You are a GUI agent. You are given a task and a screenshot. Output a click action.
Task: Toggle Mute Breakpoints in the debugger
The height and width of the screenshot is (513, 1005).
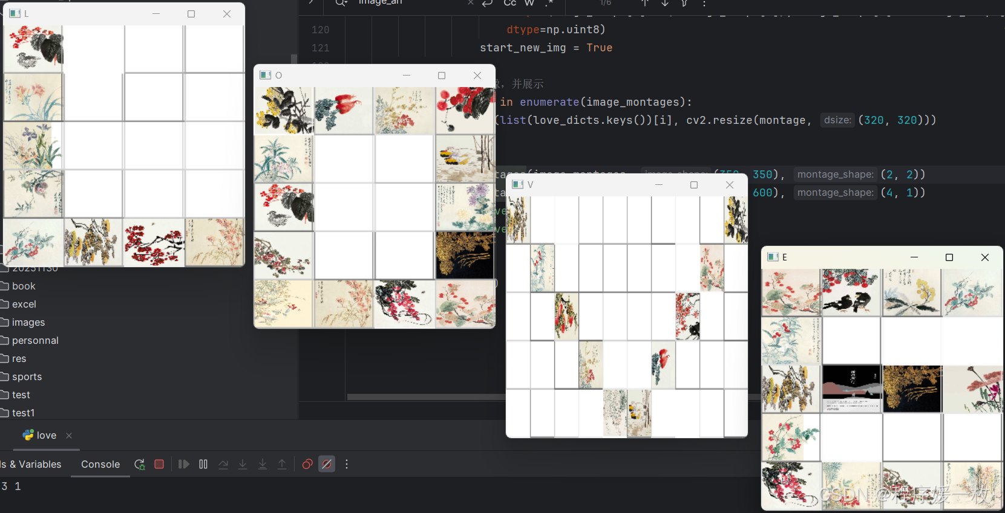327,464
